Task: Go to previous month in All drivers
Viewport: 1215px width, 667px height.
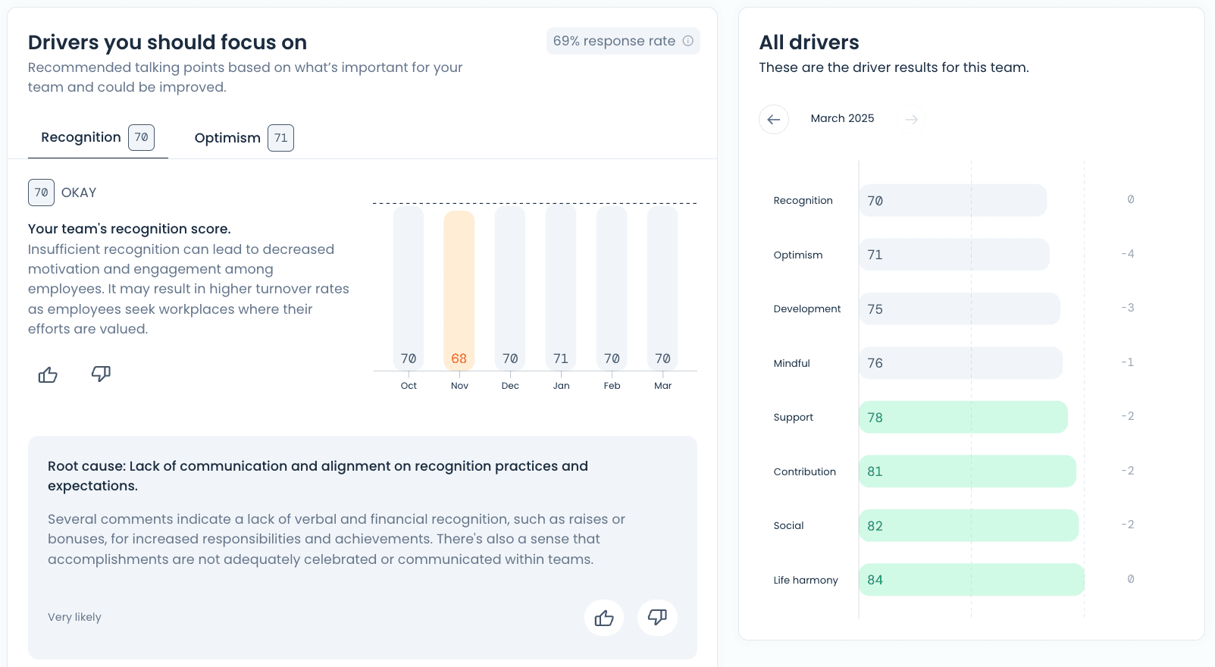Action: pos(774,119)
